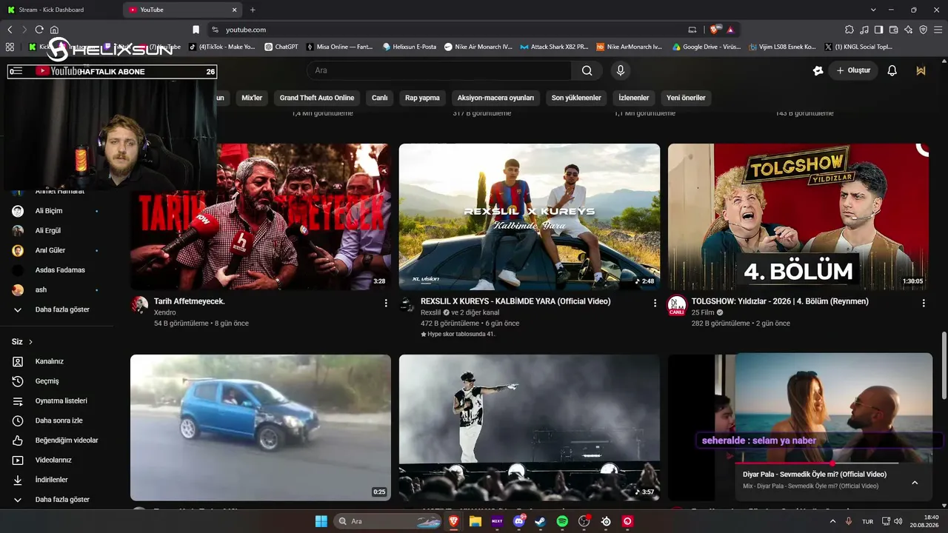948x533 pixels.
Task: Select the Rap yapma filter chip
Action: click(x=422, y=98)
